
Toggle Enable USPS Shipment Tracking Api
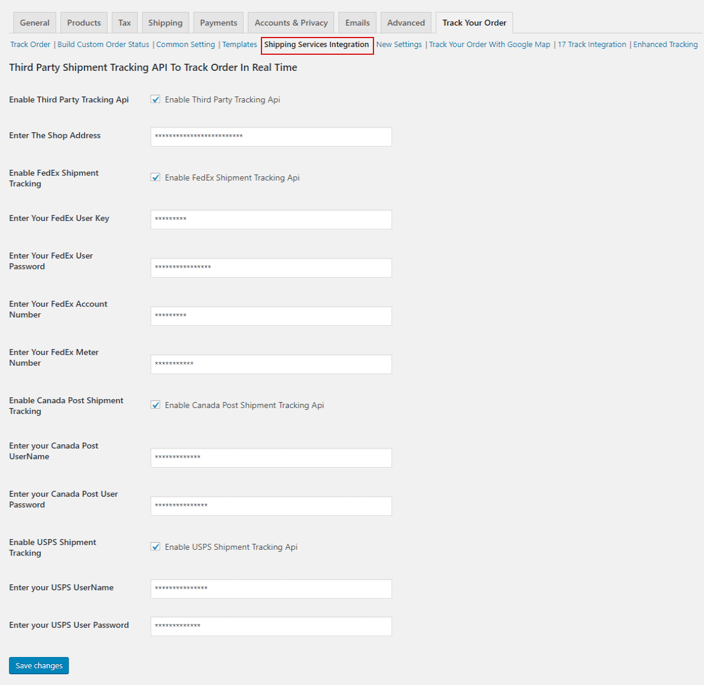click(x=155, y=547)
